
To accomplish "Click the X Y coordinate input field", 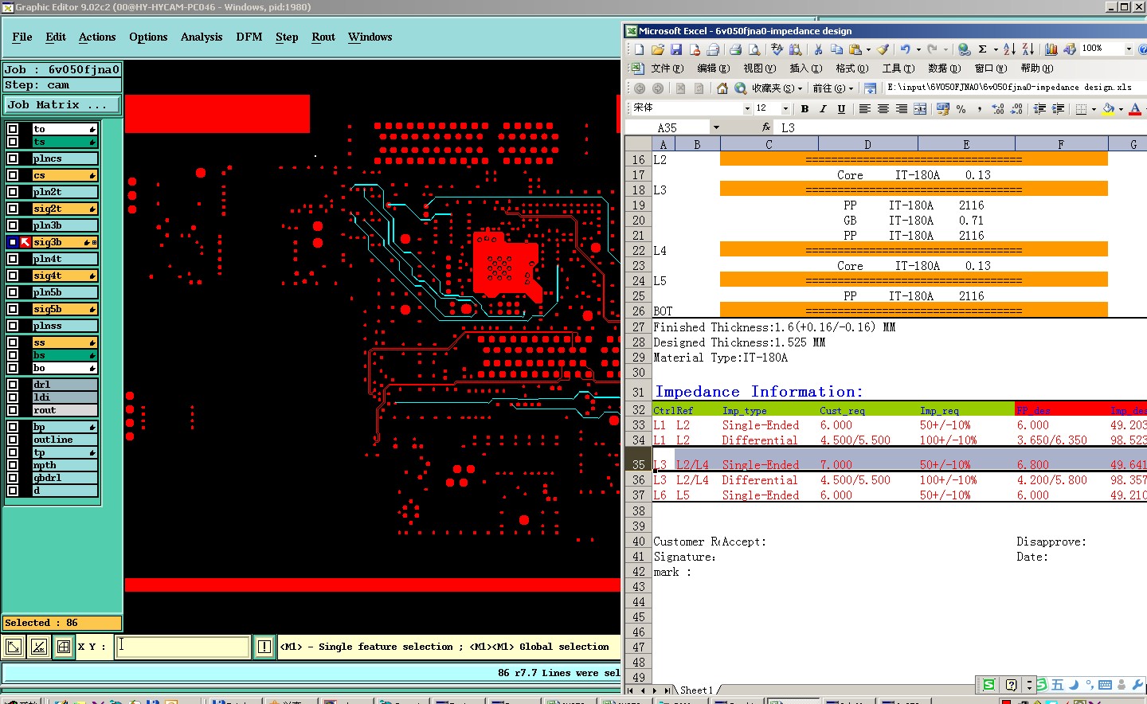I will click(183, 647).
